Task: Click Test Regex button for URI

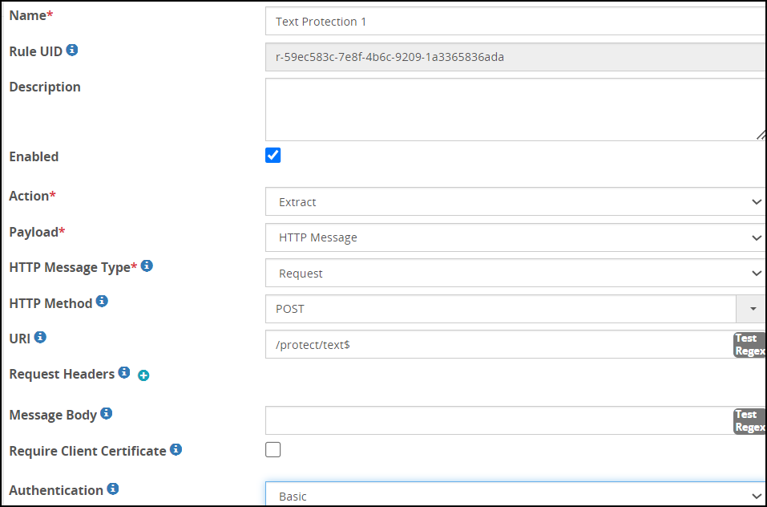Action: pos(750,344)
